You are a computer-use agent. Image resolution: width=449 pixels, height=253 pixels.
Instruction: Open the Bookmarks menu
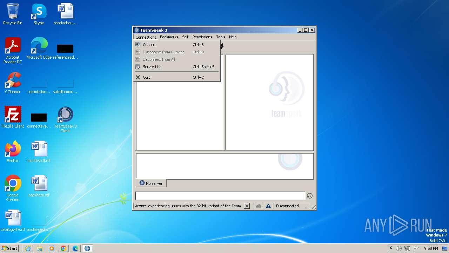[169, 37]
